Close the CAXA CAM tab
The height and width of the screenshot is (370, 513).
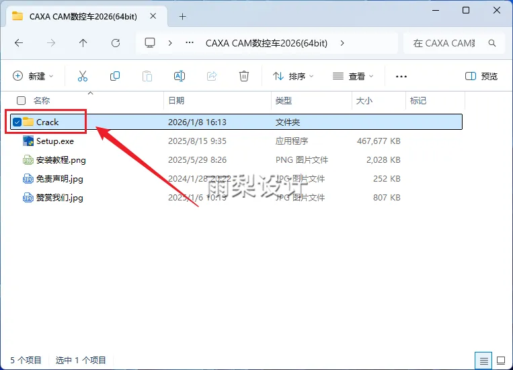click(153, 16)
